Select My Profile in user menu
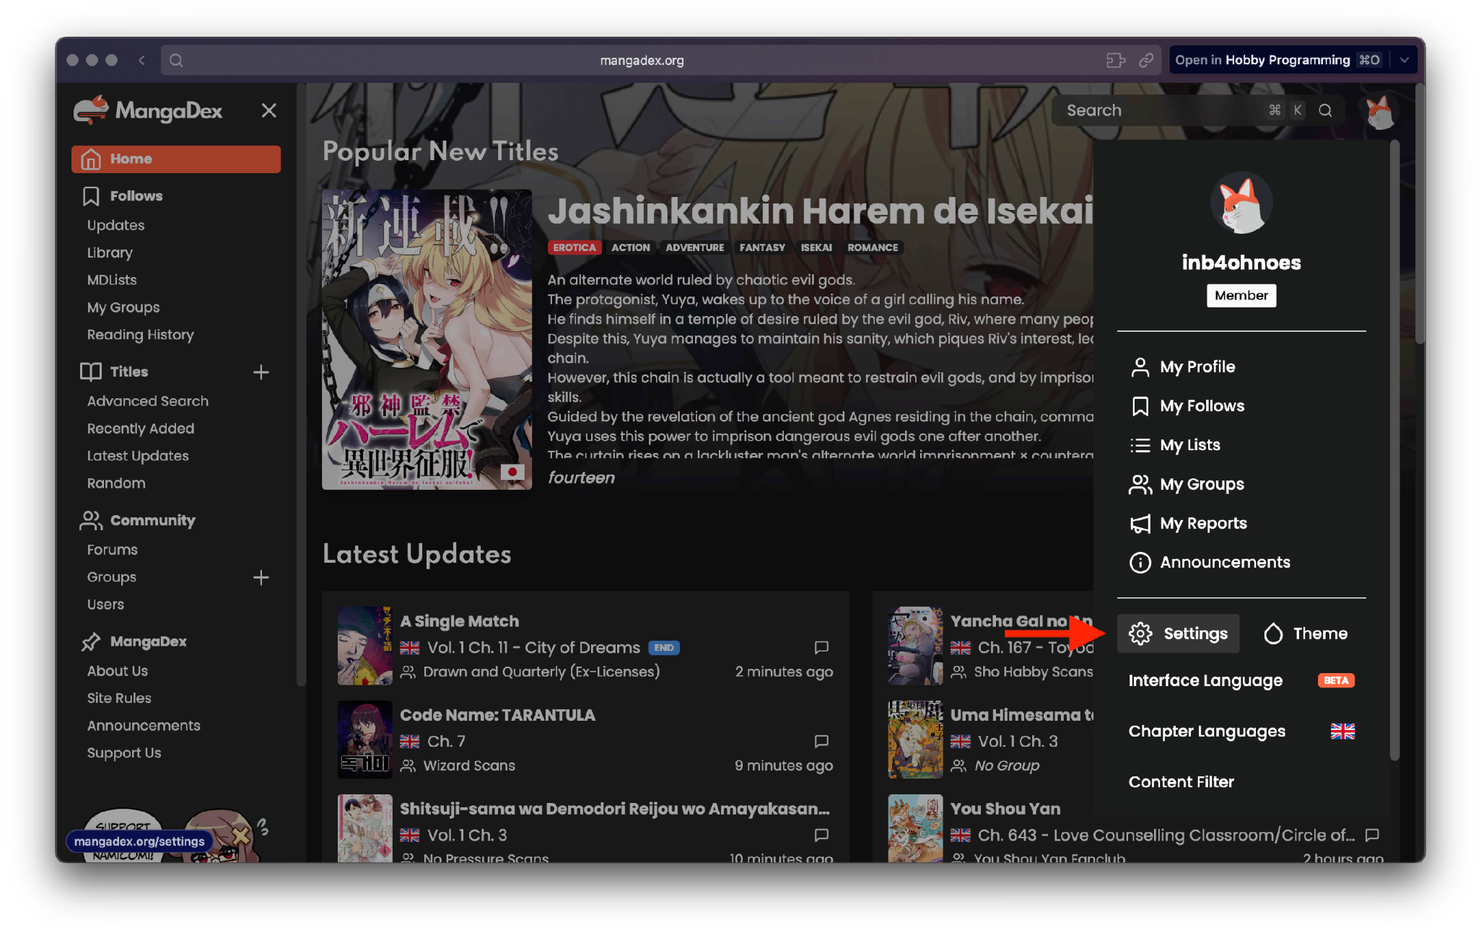This screenshot has height=935, width=1481. tap(1197, 366)
